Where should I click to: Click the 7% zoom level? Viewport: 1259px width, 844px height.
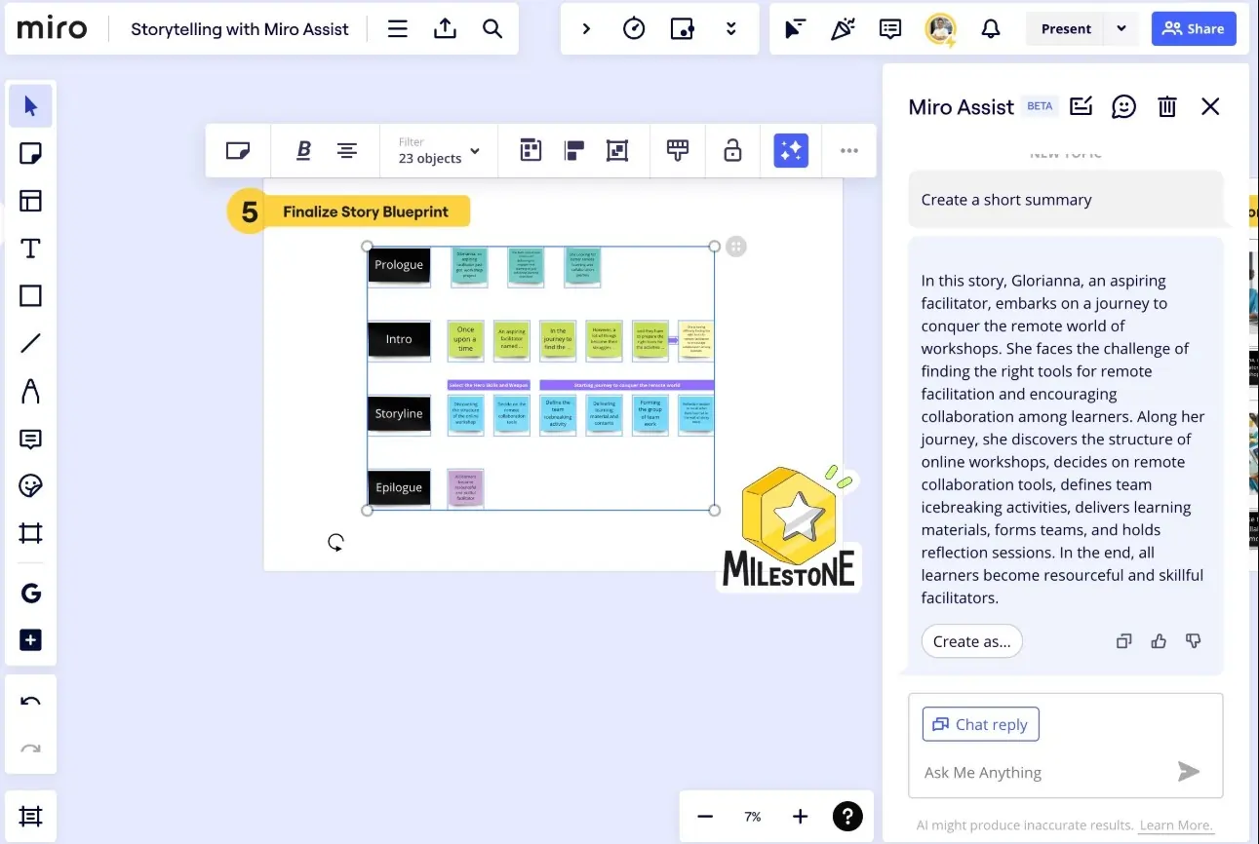click(752, 817)
